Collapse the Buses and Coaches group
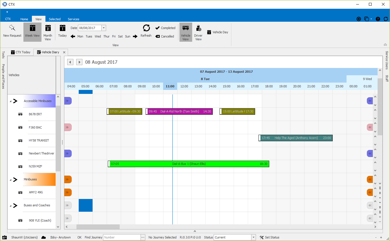390x241 pixels. click(10, 206)
